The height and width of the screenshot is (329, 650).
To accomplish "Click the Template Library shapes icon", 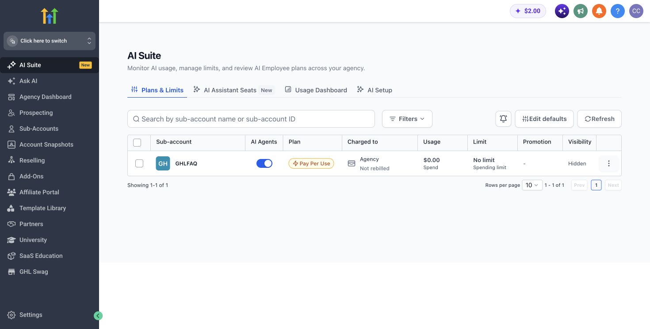I will tap(11, 208).
